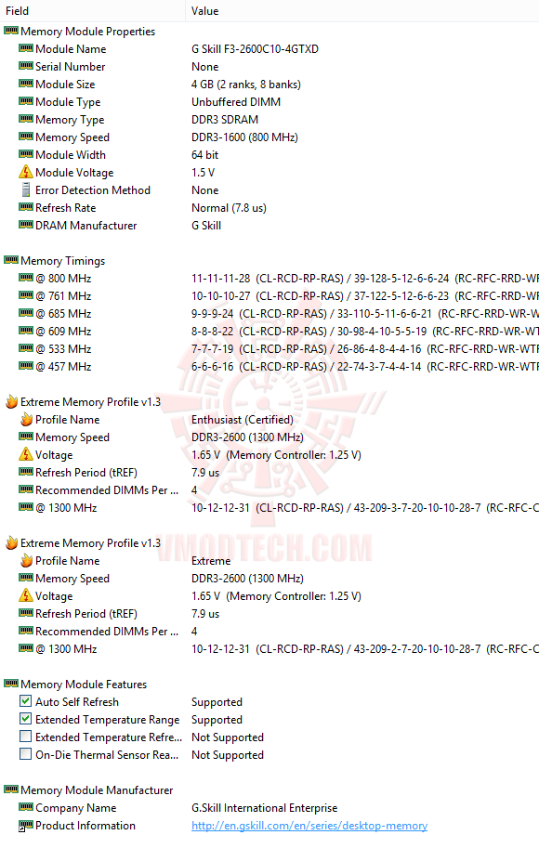Toggle the Extended Temperature Refresh checkbox
Image resolution: width=539 pixels, height=848 pixels.
(x=25, y=737)
